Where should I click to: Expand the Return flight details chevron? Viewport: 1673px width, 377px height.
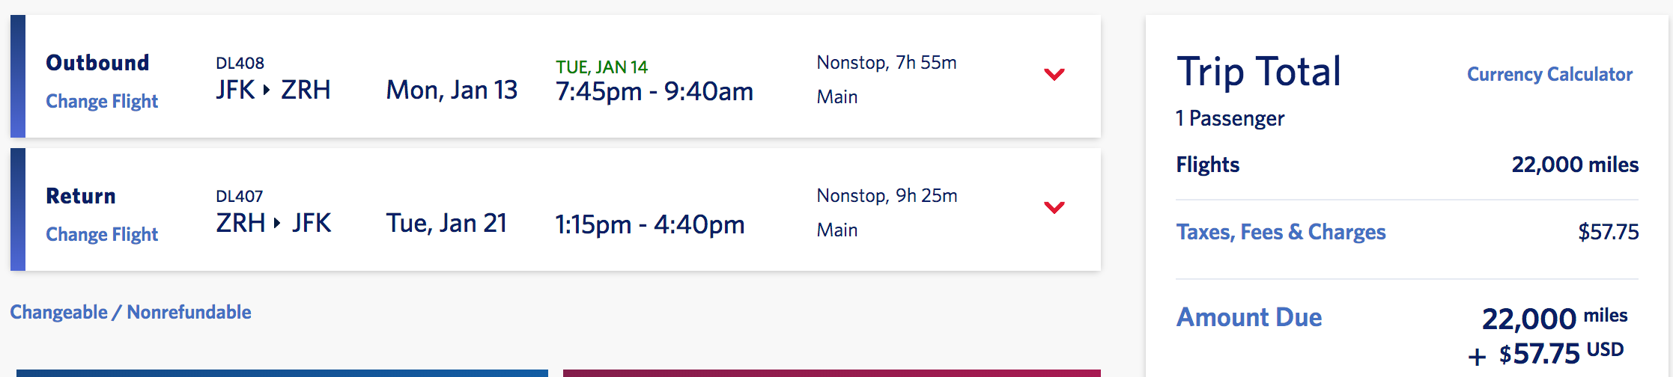pos(1054,207)
